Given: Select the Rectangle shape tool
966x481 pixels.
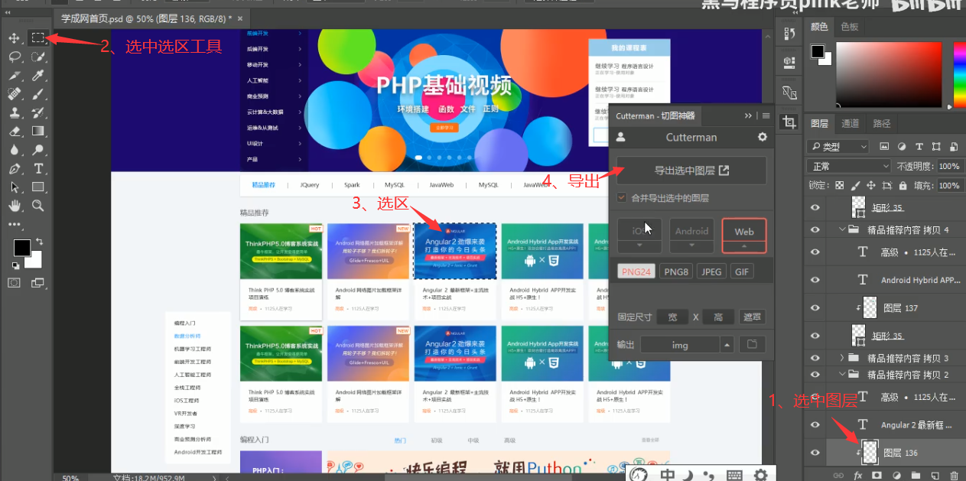Looking at the screenshot, I should [37, 187].
